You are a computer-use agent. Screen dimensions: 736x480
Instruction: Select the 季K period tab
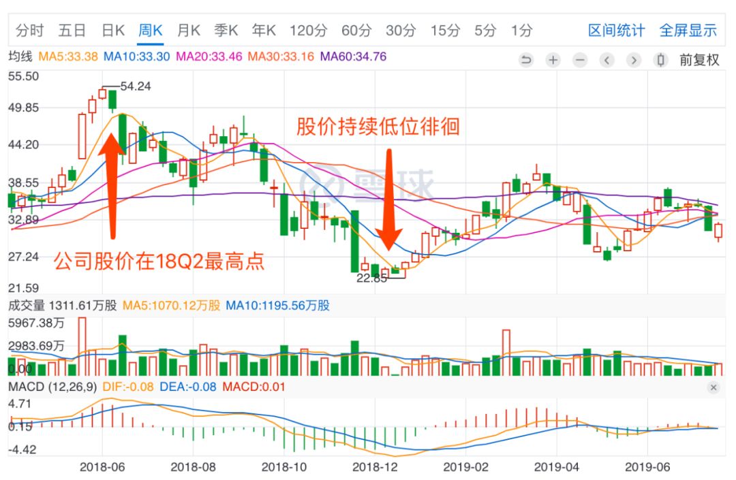pos(226,31)
